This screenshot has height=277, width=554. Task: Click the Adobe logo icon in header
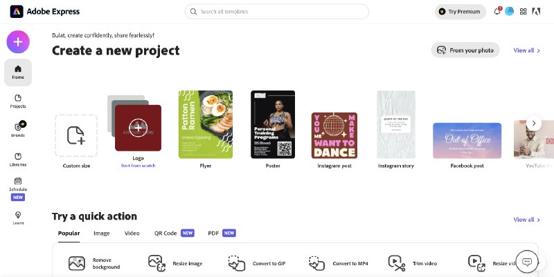click(536, 11)
